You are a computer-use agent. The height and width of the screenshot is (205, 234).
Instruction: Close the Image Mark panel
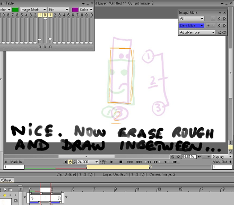pyautogui.click(x=224, y=13)
